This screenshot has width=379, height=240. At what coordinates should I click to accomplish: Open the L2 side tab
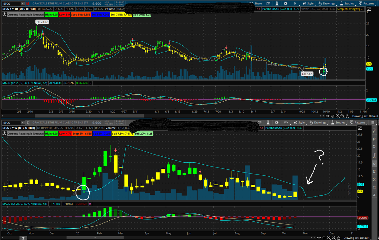coord(374,188)
